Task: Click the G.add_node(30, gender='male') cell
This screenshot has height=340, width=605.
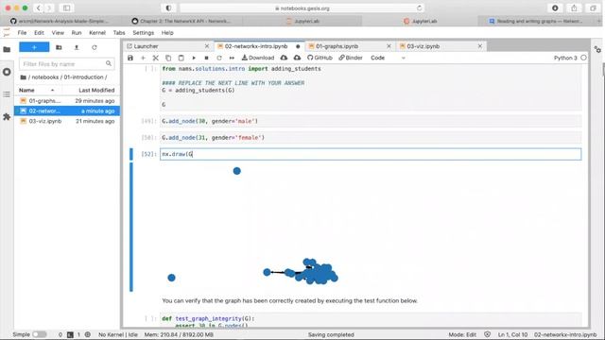Action: point(371,121)
